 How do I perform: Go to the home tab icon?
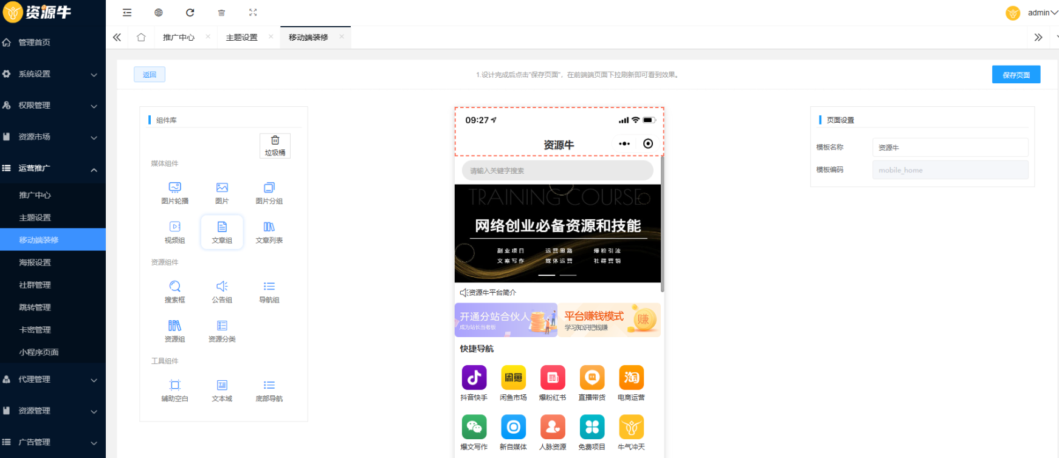point(141,38)
